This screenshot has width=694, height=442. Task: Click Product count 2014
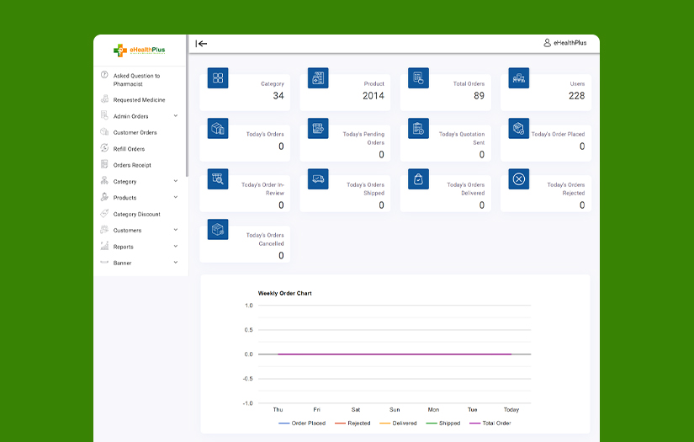pos(373,96)
